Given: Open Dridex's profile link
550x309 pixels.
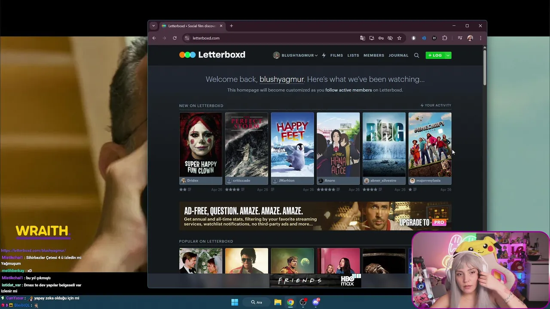Looking at the screenshot, I should tap(192, 181).
